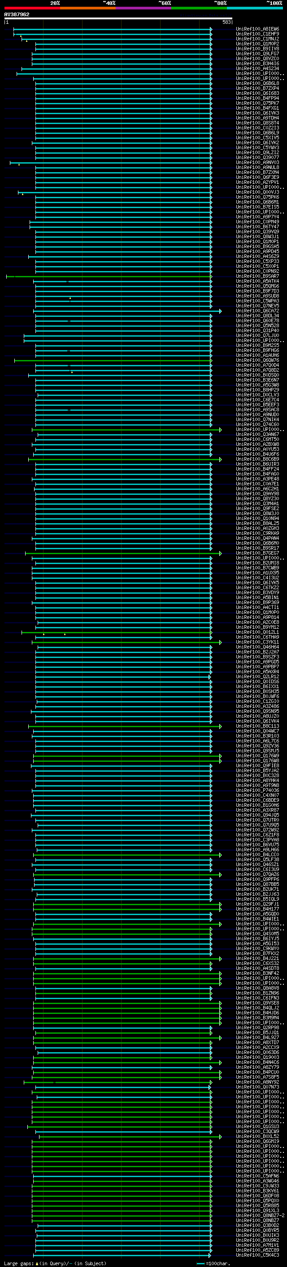This screenshot has height=1267, width=287.
Task: Select hit UniRef100_C5K4C3
Action: coord(257,1255)
